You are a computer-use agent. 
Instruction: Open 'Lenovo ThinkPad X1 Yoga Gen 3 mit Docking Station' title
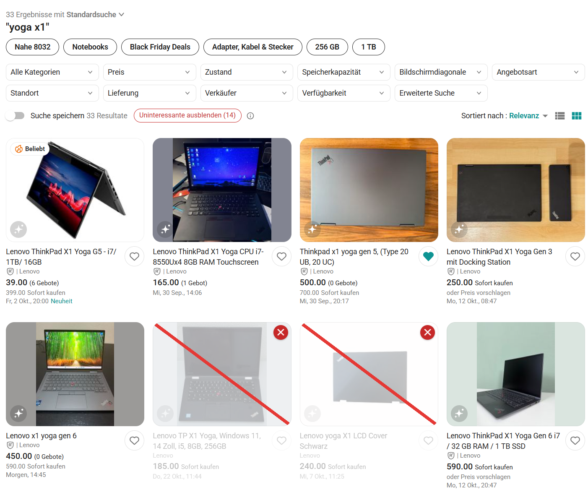pyautogui.click(x=500, y=257)
